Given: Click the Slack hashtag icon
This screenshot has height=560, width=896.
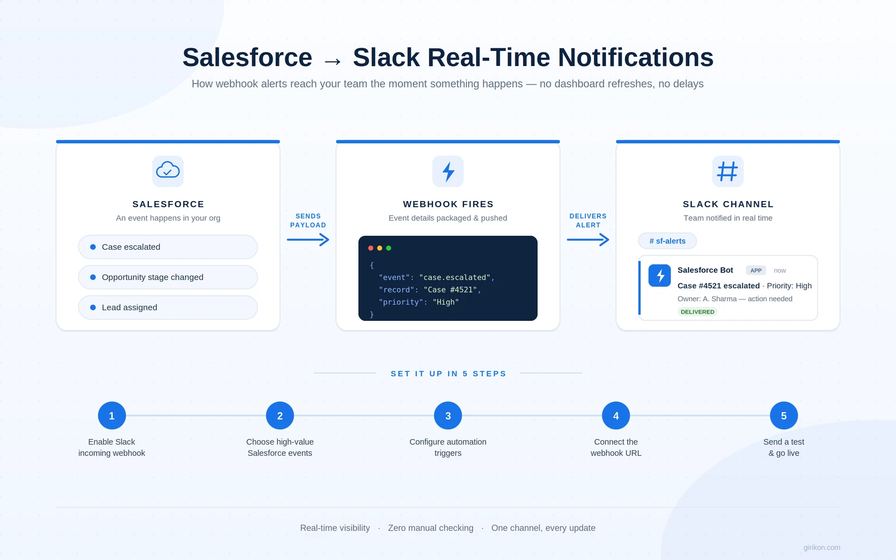Looking at the screenshot, I should click(x=728, y=171).
